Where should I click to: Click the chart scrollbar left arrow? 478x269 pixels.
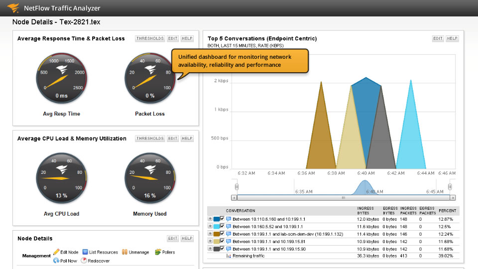(x=234, y=198)
